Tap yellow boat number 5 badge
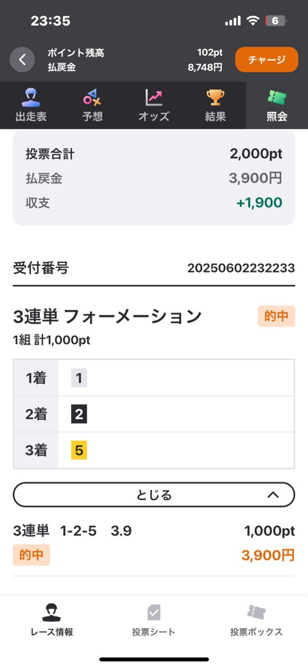Screen dimensions: 308x668 point(79,450)
